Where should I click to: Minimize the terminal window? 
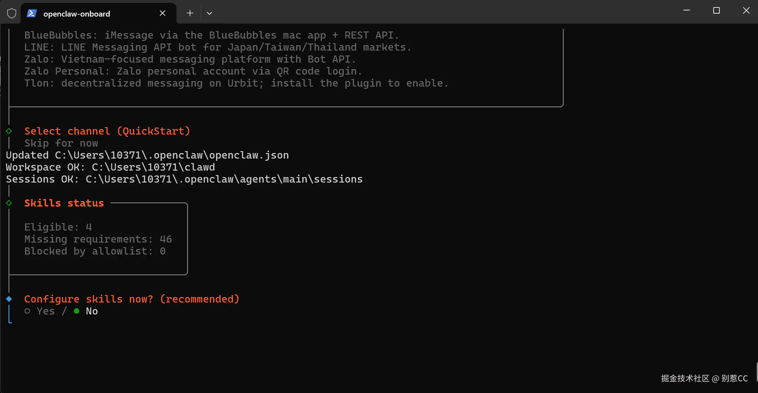point(686,10)
